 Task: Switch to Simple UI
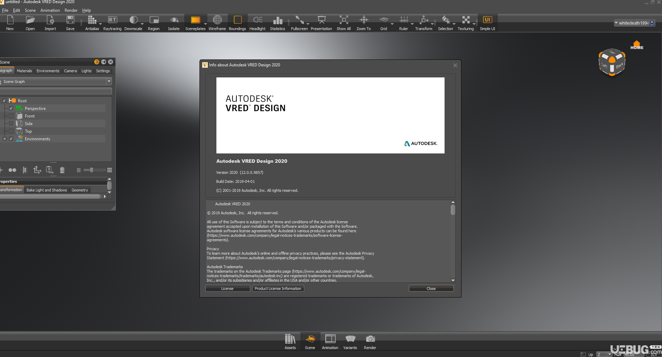pyautogui.click(x=487, y=23)
